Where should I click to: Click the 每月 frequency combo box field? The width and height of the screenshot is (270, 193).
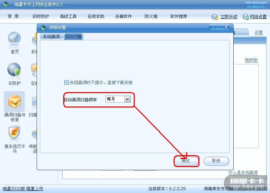click(118, 99)
